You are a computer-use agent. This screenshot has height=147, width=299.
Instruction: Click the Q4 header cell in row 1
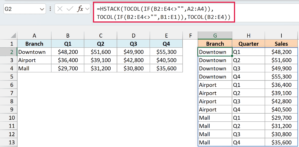tap(166, 44)
